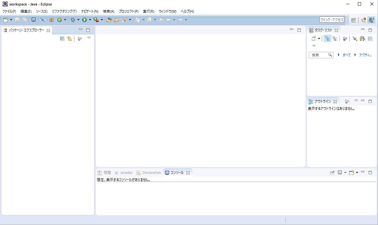The image size is (378, 225).
Task: Switch to the Javadoc tab
Action: [124, 173]
